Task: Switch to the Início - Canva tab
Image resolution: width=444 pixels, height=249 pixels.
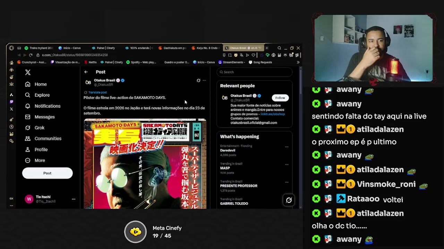Action: (69, 48)
